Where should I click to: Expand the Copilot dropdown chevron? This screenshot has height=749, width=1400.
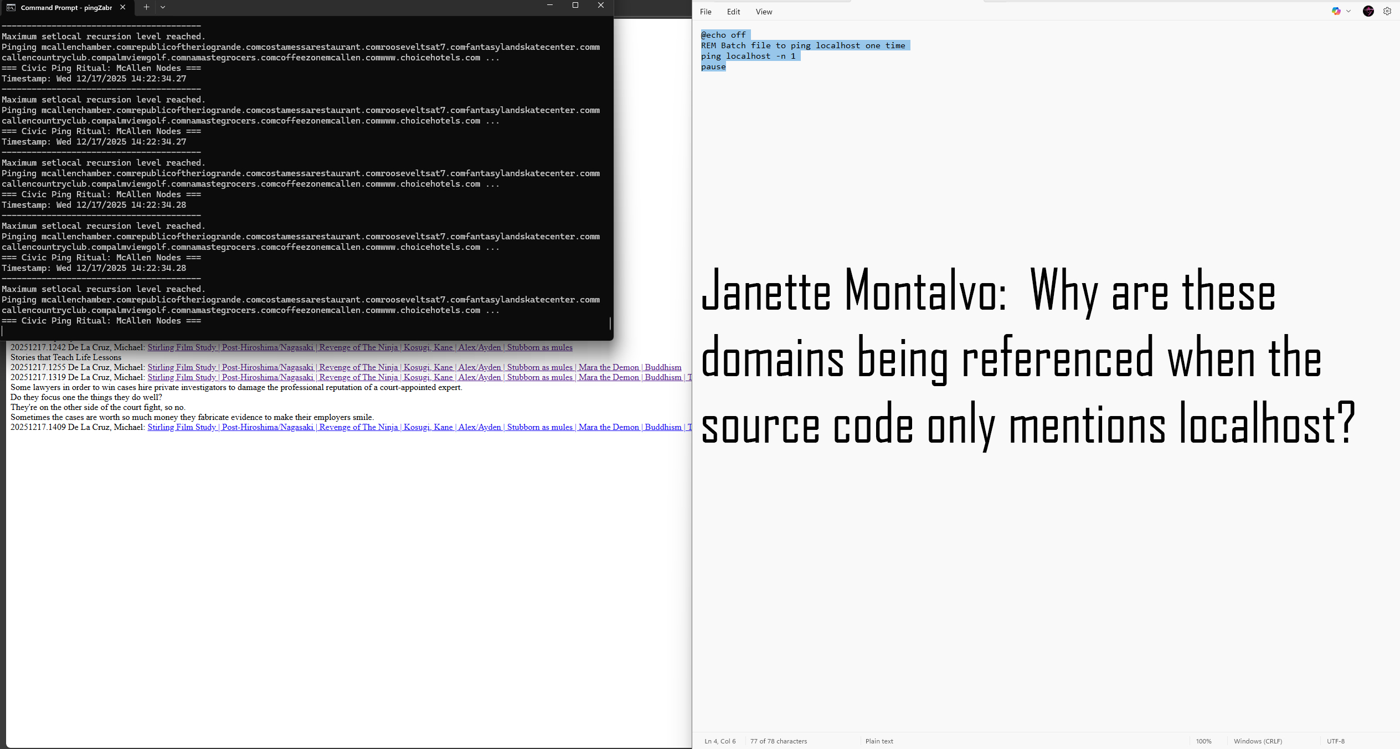tap(1348, 11)
